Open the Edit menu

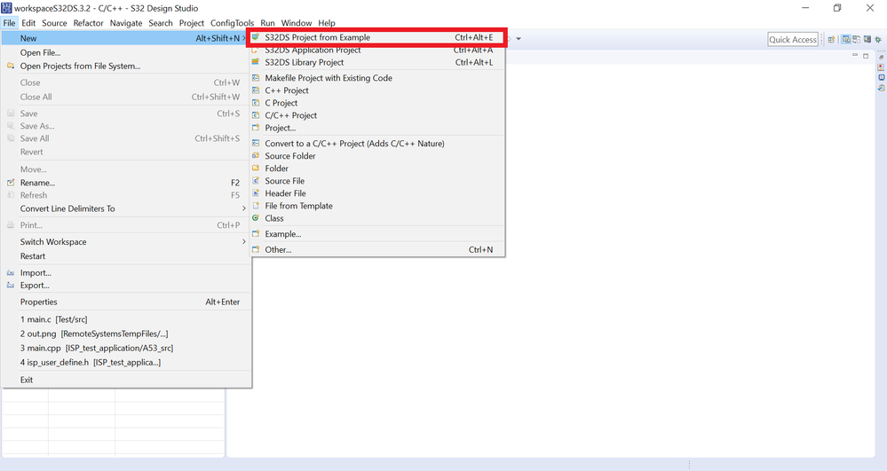(28, 23)
